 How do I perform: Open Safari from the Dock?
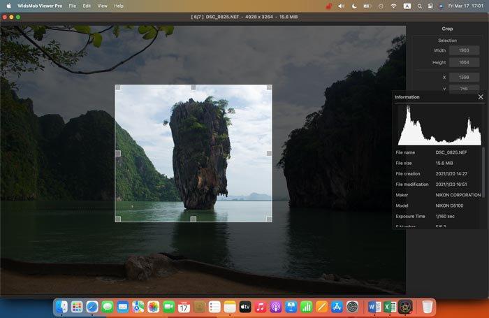(x=92, y=307)
